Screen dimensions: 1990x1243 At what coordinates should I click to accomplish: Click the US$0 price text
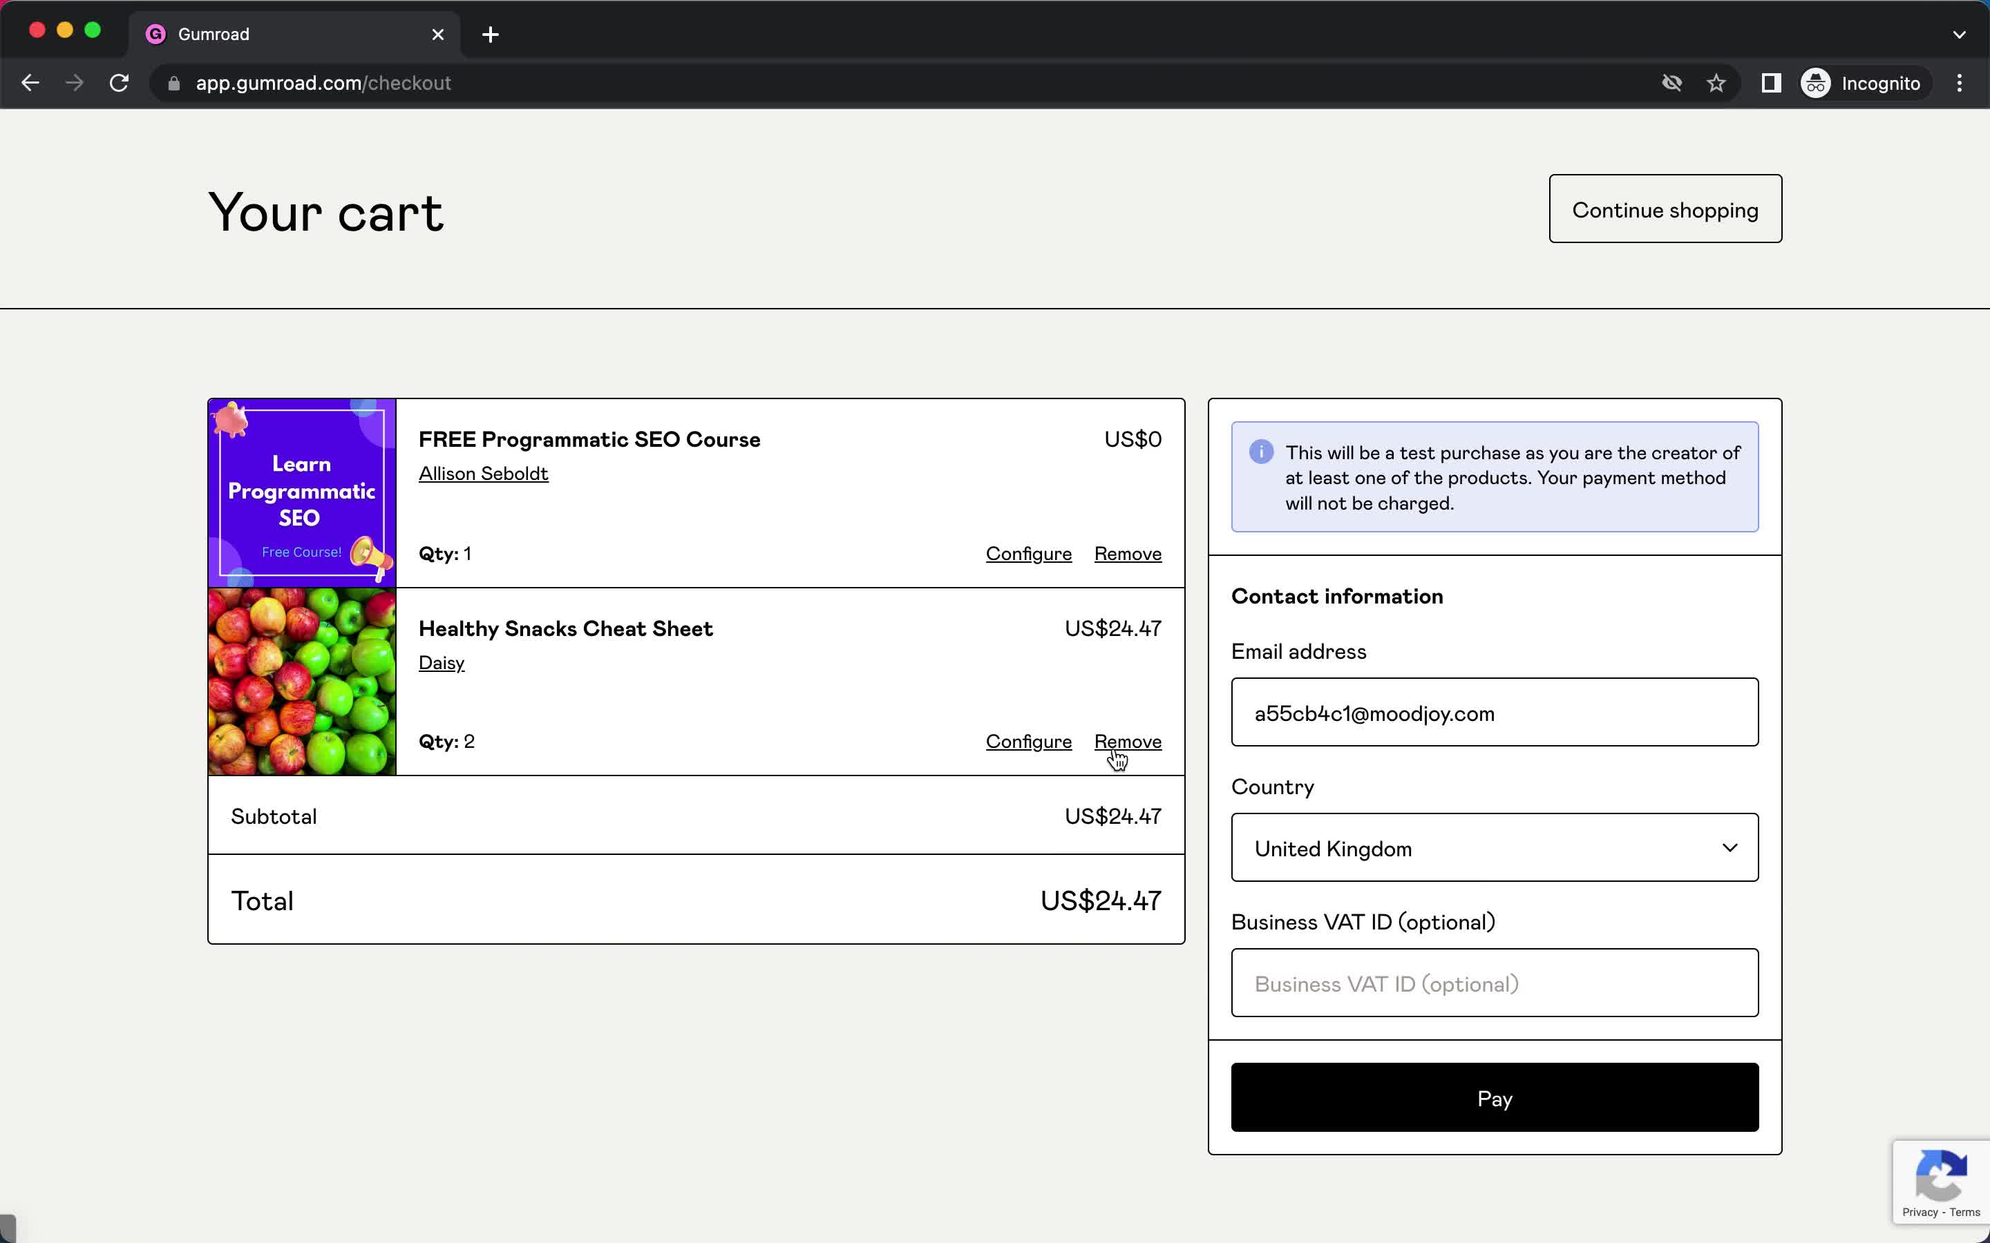(1133, 439)
